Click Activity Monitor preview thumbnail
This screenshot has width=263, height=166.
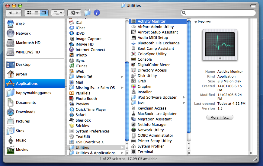[x=220, y=45]
